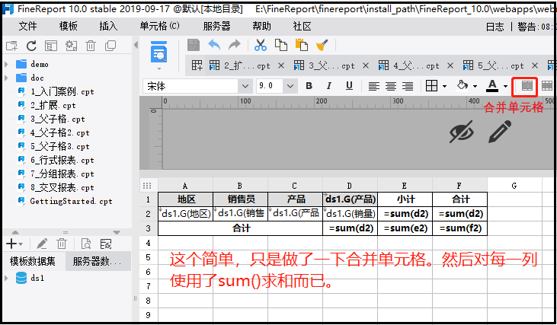Expand the doc folder
The height and width of the screenshot is (325, 557).
click(6, 78)
